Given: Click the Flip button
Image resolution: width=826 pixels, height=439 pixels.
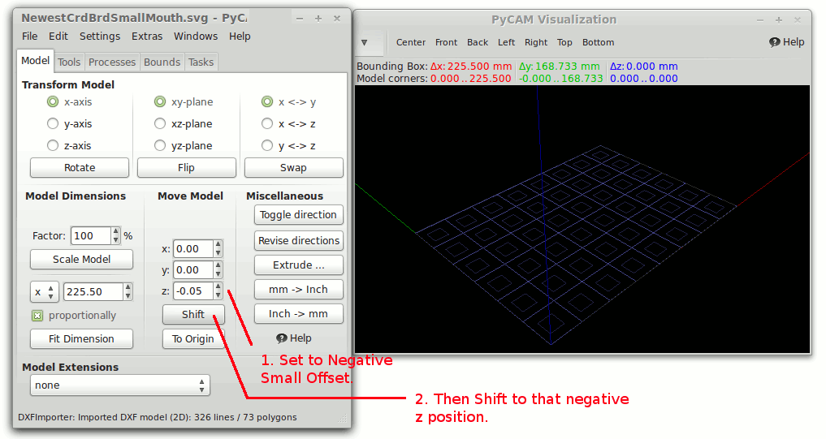Looking at the screenshot, I should (186, 168).
